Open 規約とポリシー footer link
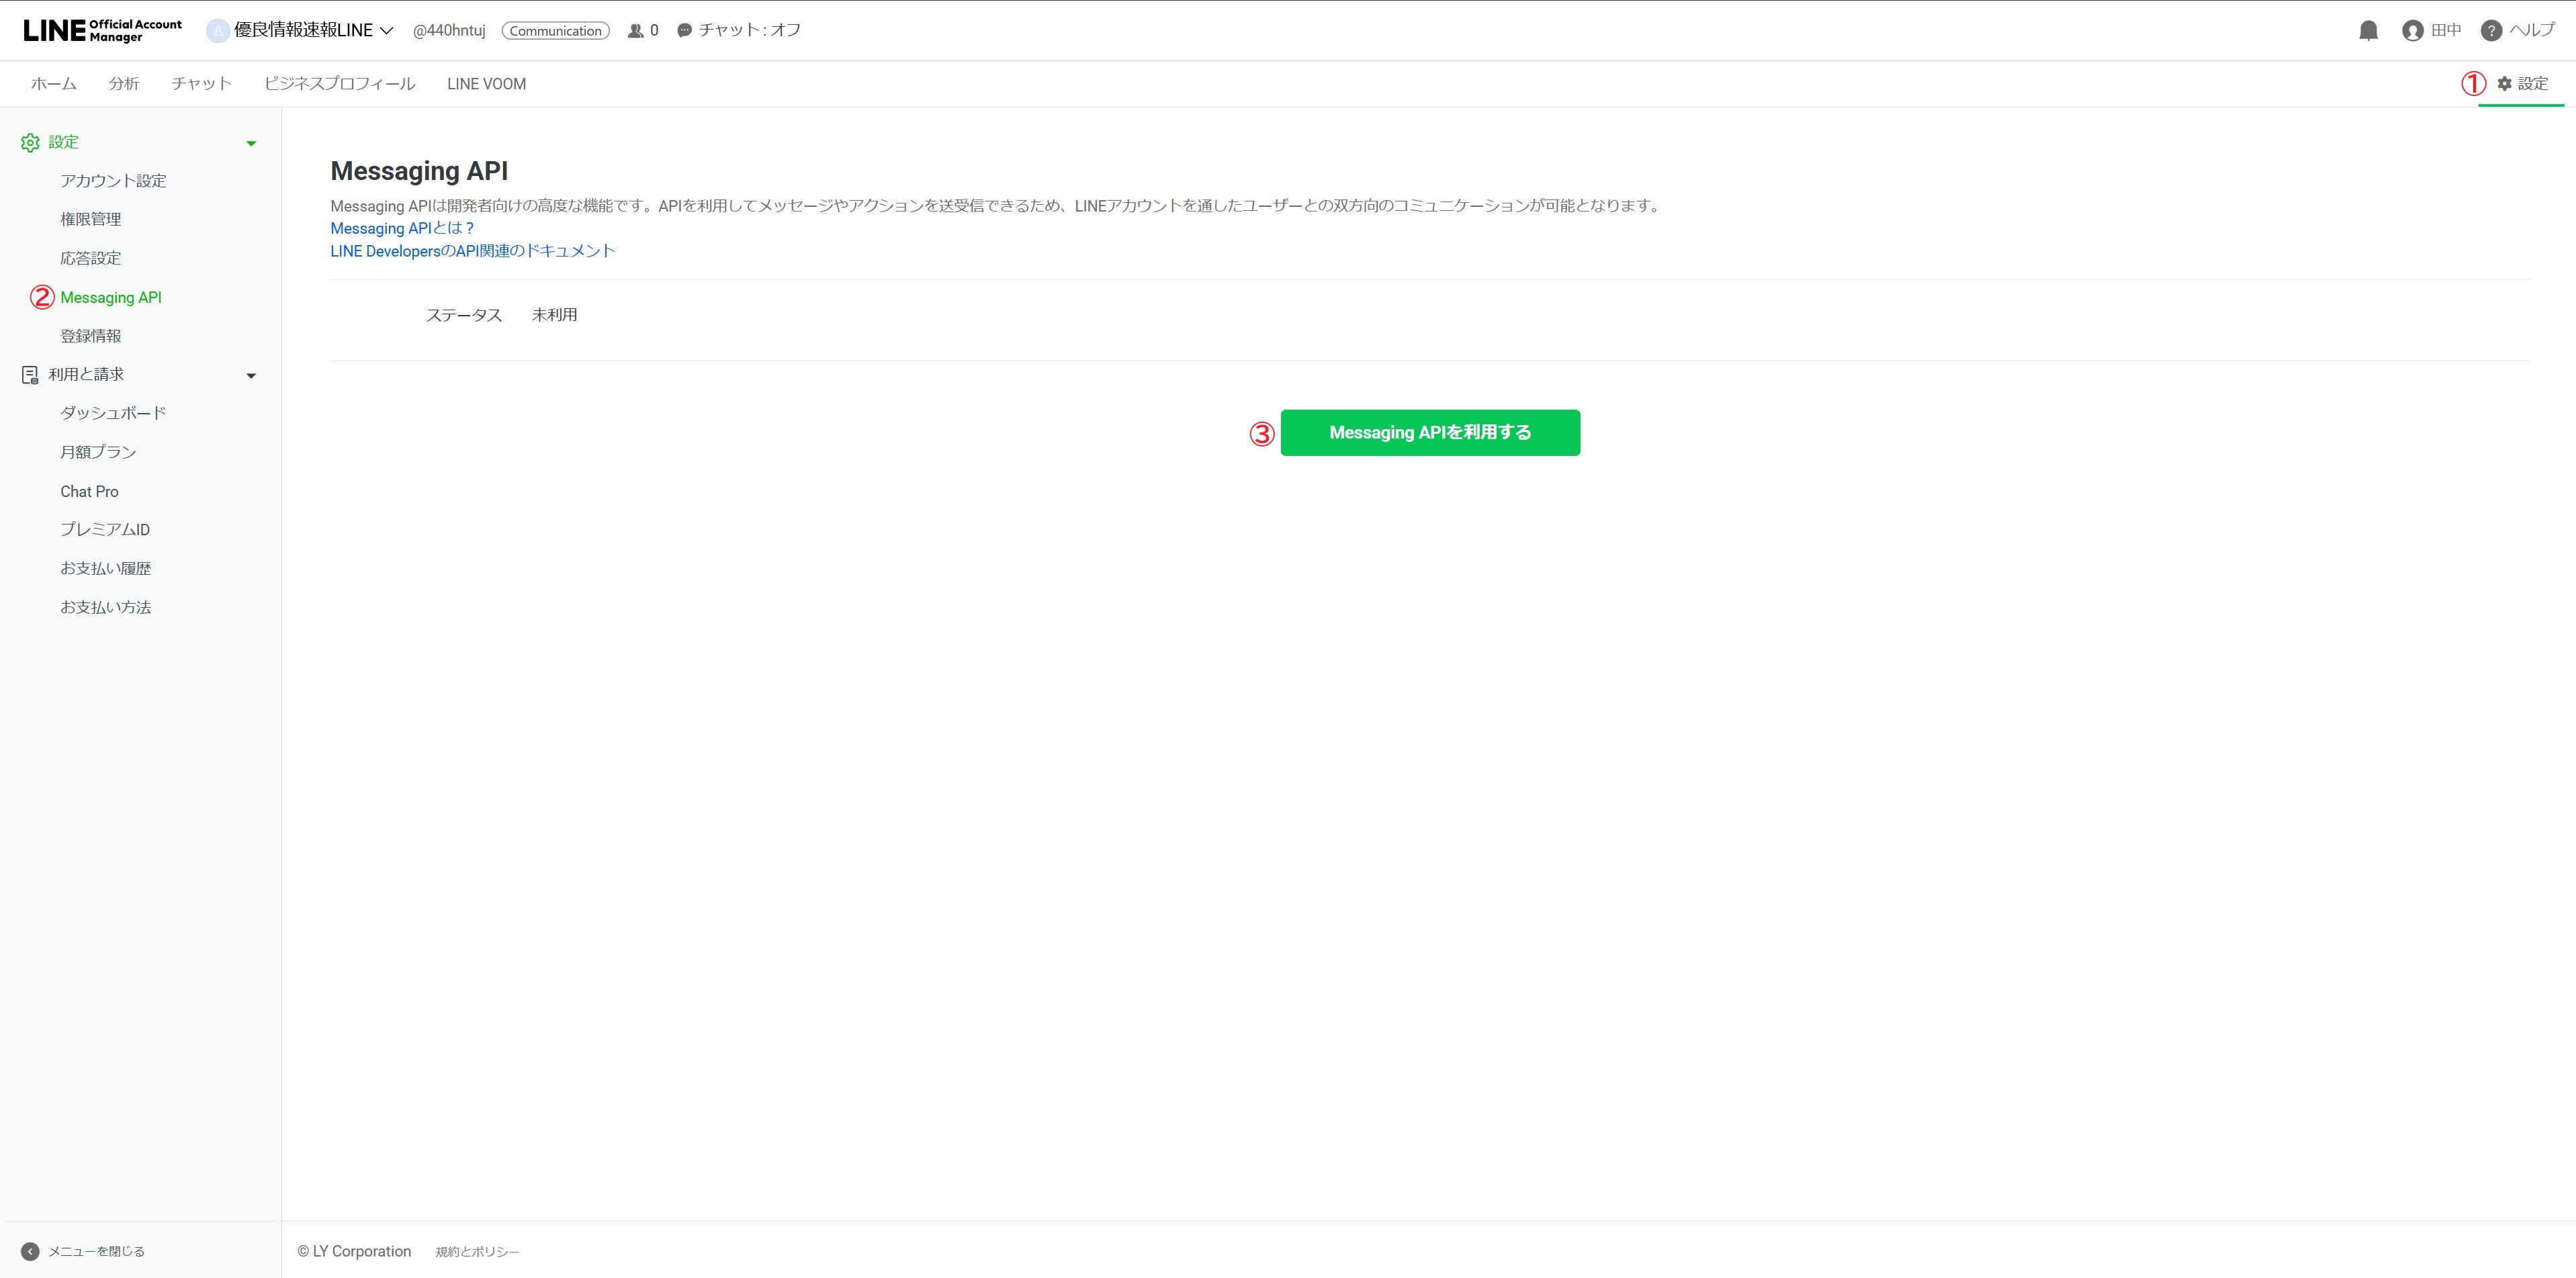This screenshot has height=1278, width=2576. tap(478, 1252)
